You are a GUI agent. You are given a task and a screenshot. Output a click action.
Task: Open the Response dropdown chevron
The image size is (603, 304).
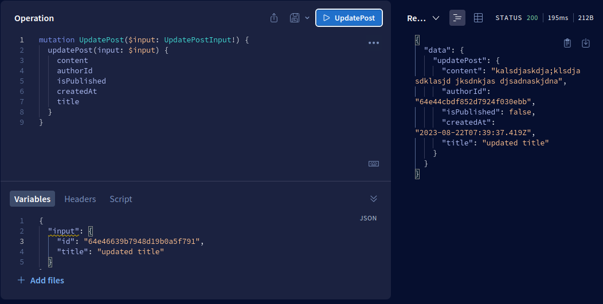436,18
